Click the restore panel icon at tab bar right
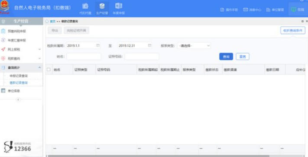The image size is (308, 157). tap(302, 21)
